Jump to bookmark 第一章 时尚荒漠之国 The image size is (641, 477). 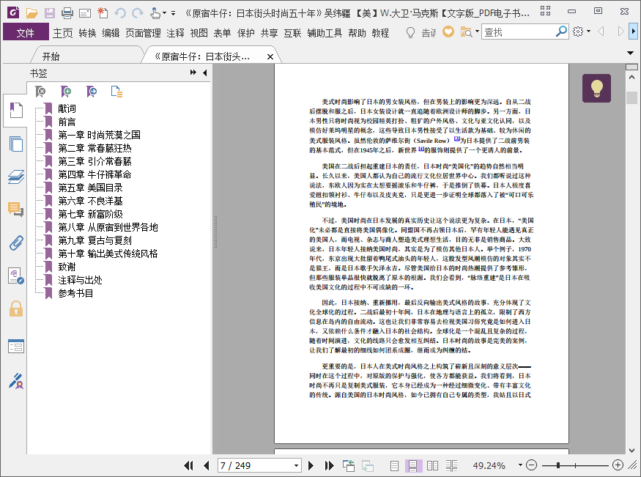click(x=99, y=135)
